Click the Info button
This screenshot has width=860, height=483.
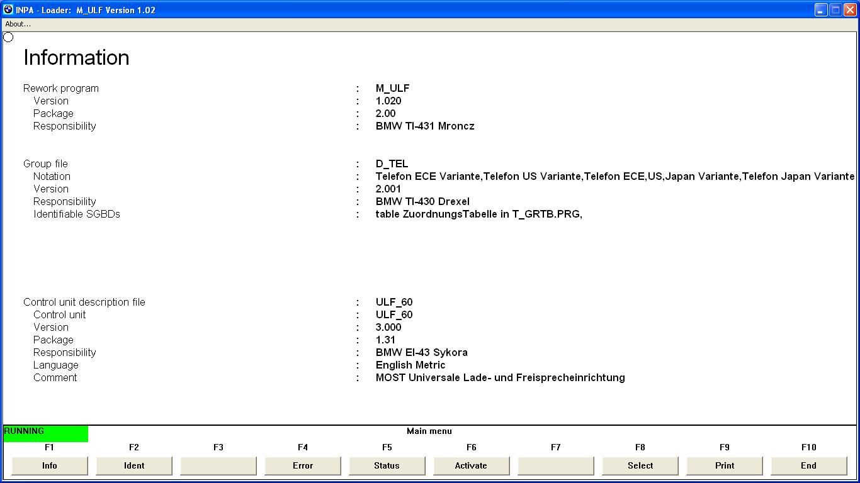coord(50,465)
